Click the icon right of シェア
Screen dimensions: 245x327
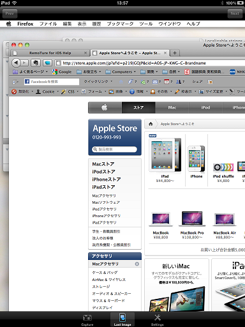[210, 82]
